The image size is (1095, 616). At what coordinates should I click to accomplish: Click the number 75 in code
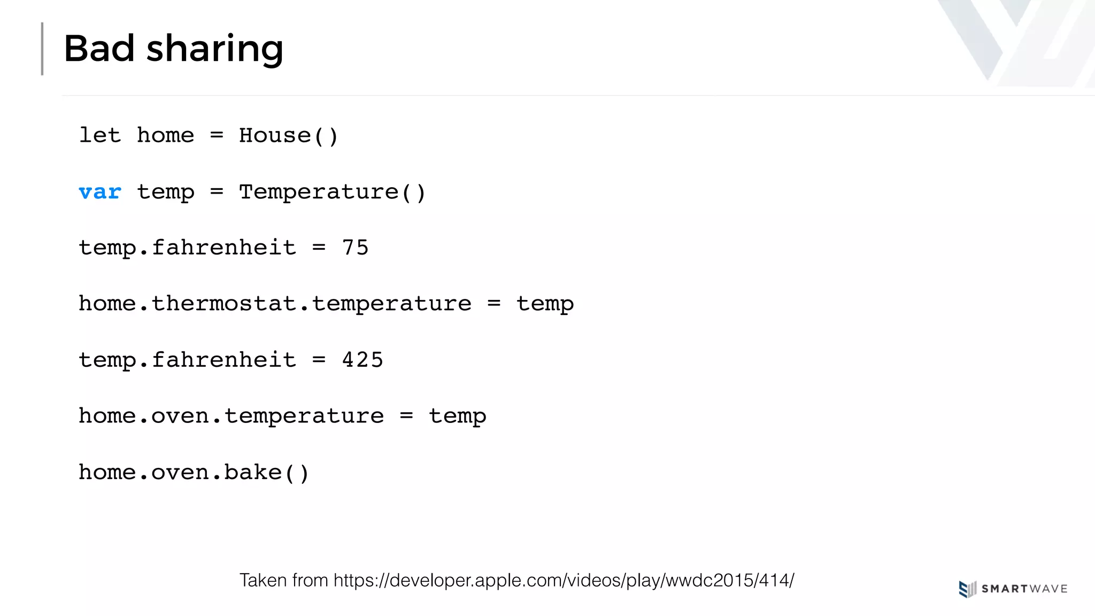point(356,248)
